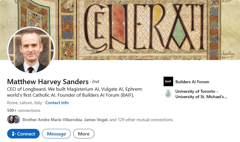Open Brother Andre Marie Villarrubia's profile
Viewport: 240px width, 142px height.
click(x=52, y=120)
